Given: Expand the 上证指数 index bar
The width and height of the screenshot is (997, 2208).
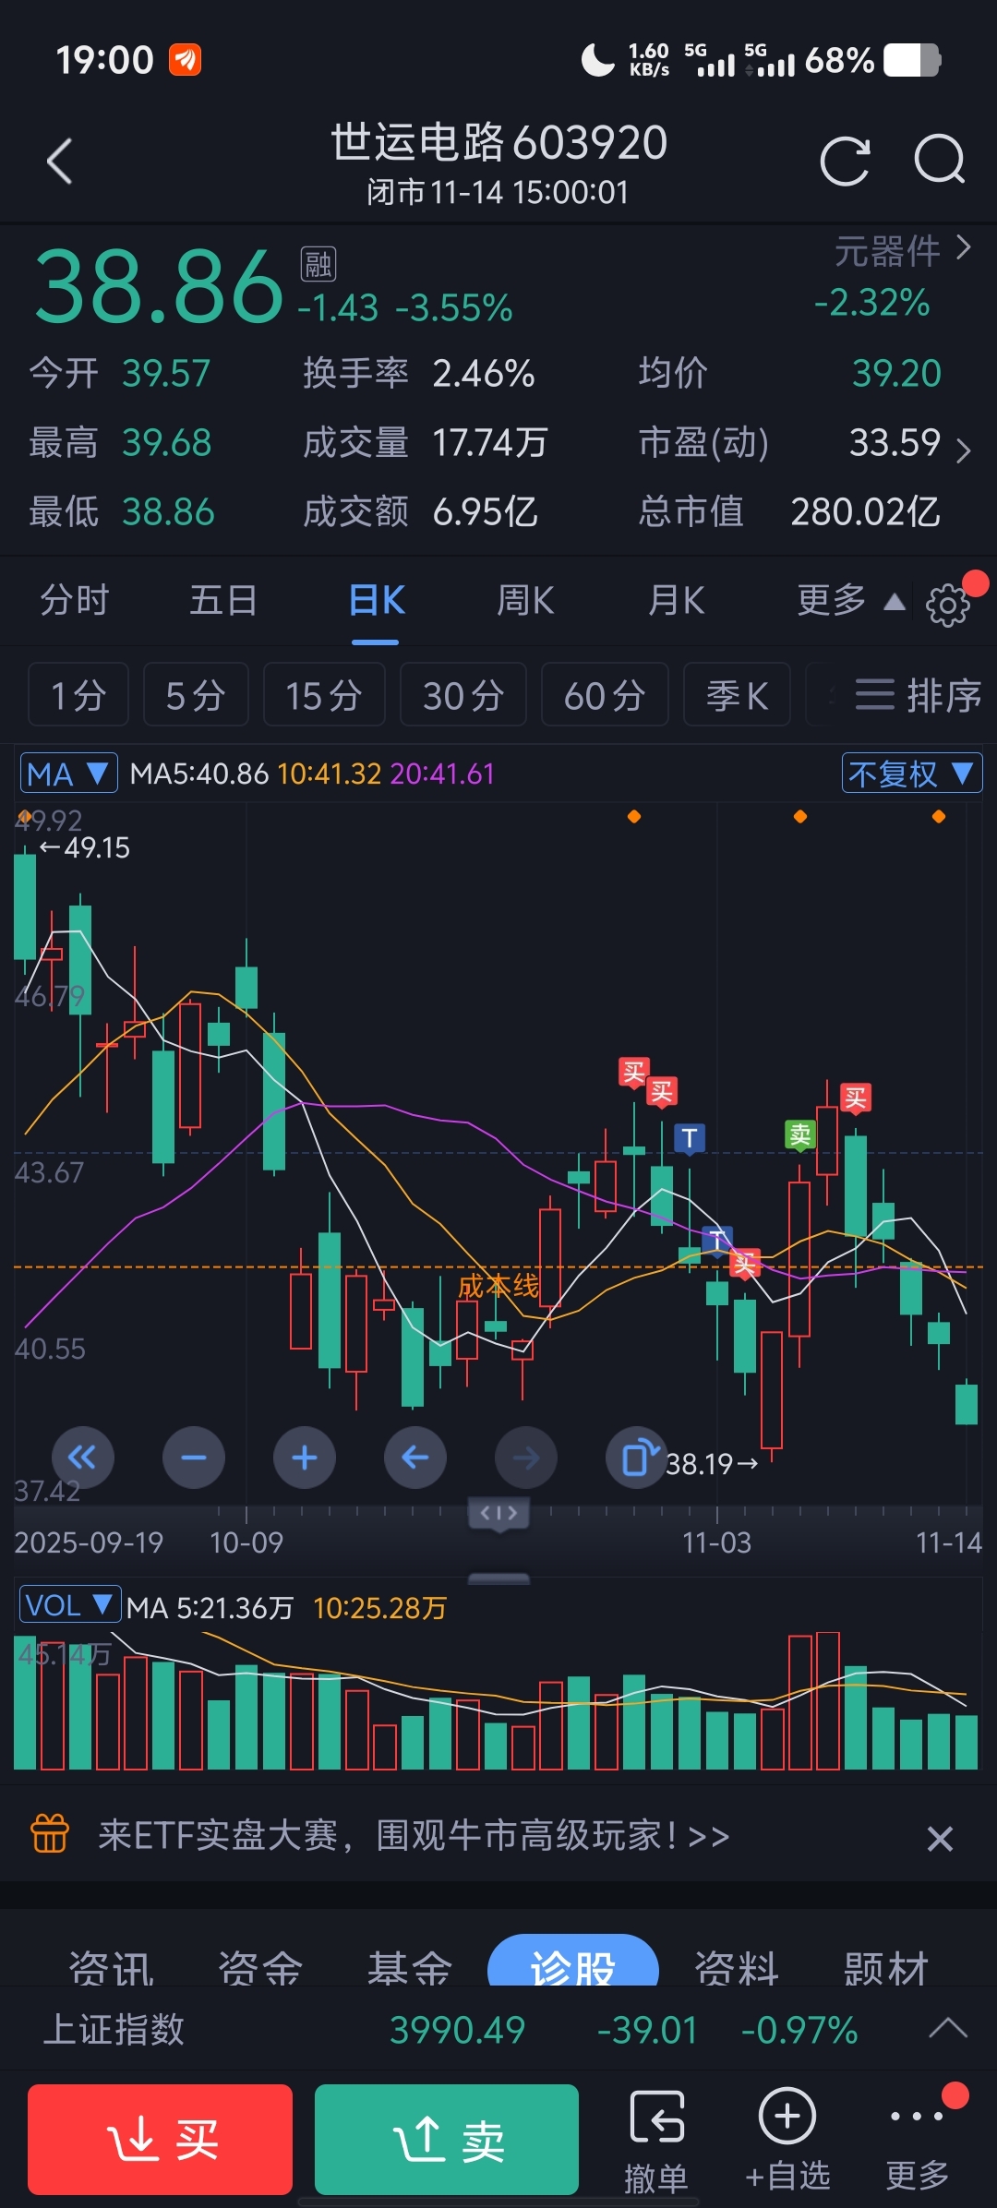Looking at the screenshot, I should tap(948, 2029).
